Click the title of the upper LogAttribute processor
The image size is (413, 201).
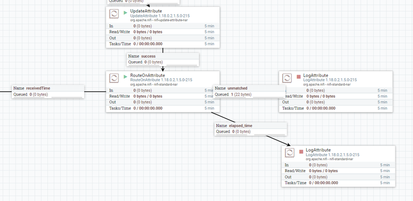(315, 75)
